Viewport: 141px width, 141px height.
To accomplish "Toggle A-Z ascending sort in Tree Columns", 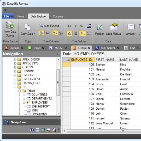I will tap(55, 33).
